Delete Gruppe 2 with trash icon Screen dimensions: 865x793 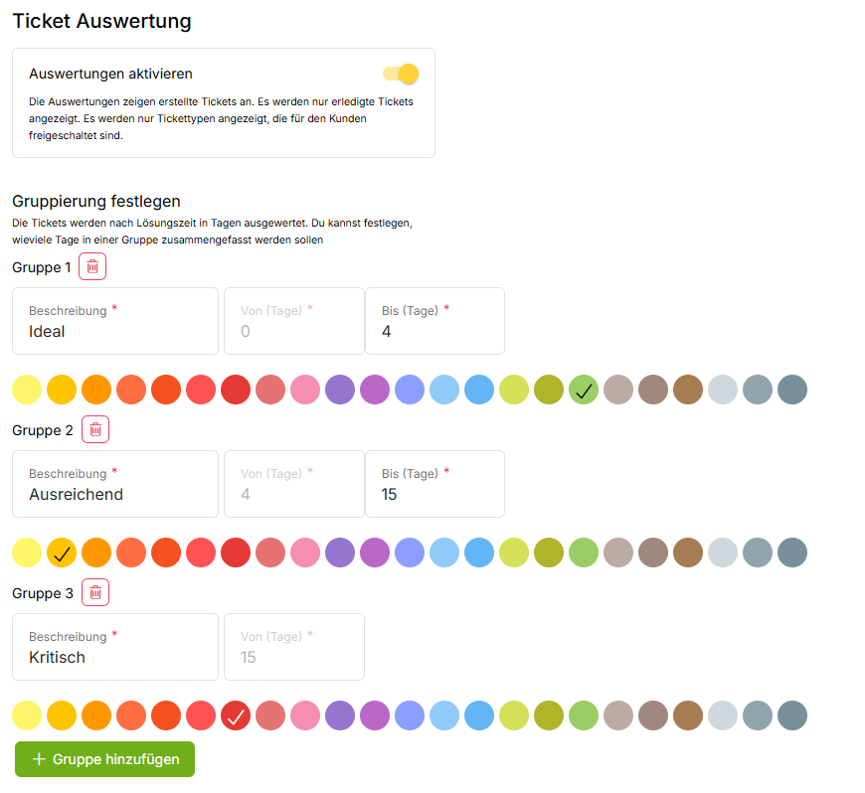(95, 429)
